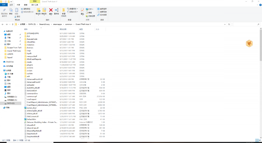Select the plugins folder
Image resolution: width=262 pixels, height=143 pixels.
pyautogui.click(x=30, y=65)
